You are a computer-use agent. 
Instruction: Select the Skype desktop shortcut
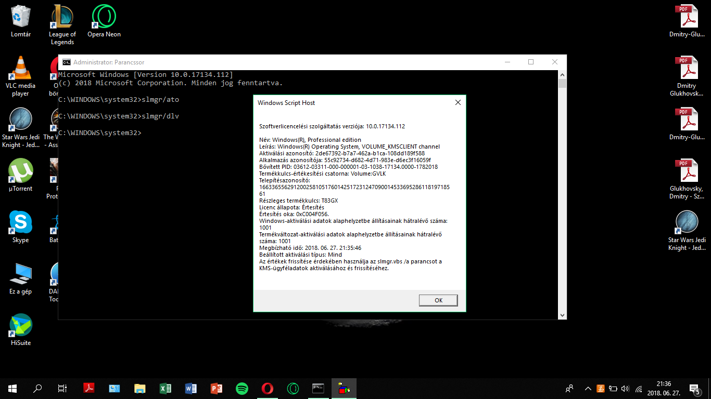[21, 227]
